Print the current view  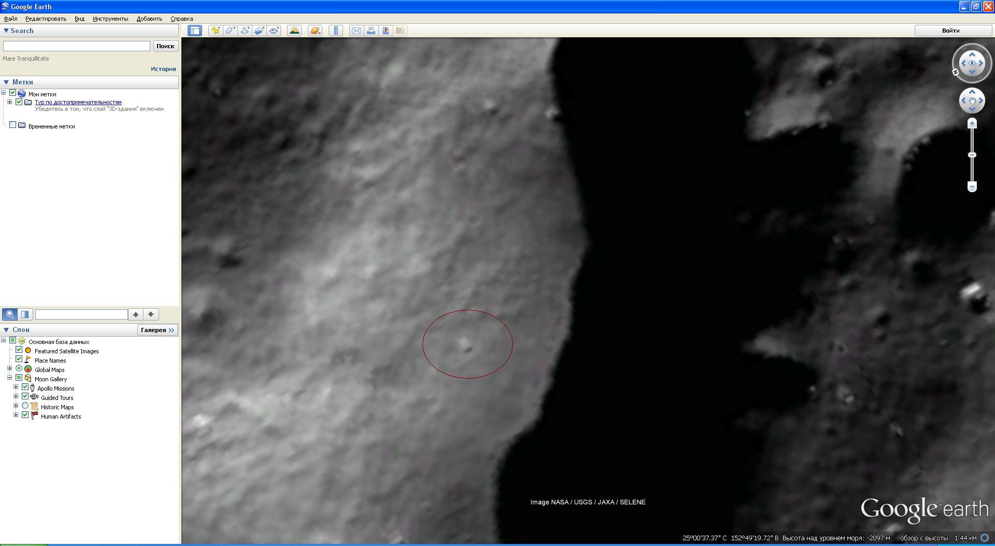[x=371, y=31]
